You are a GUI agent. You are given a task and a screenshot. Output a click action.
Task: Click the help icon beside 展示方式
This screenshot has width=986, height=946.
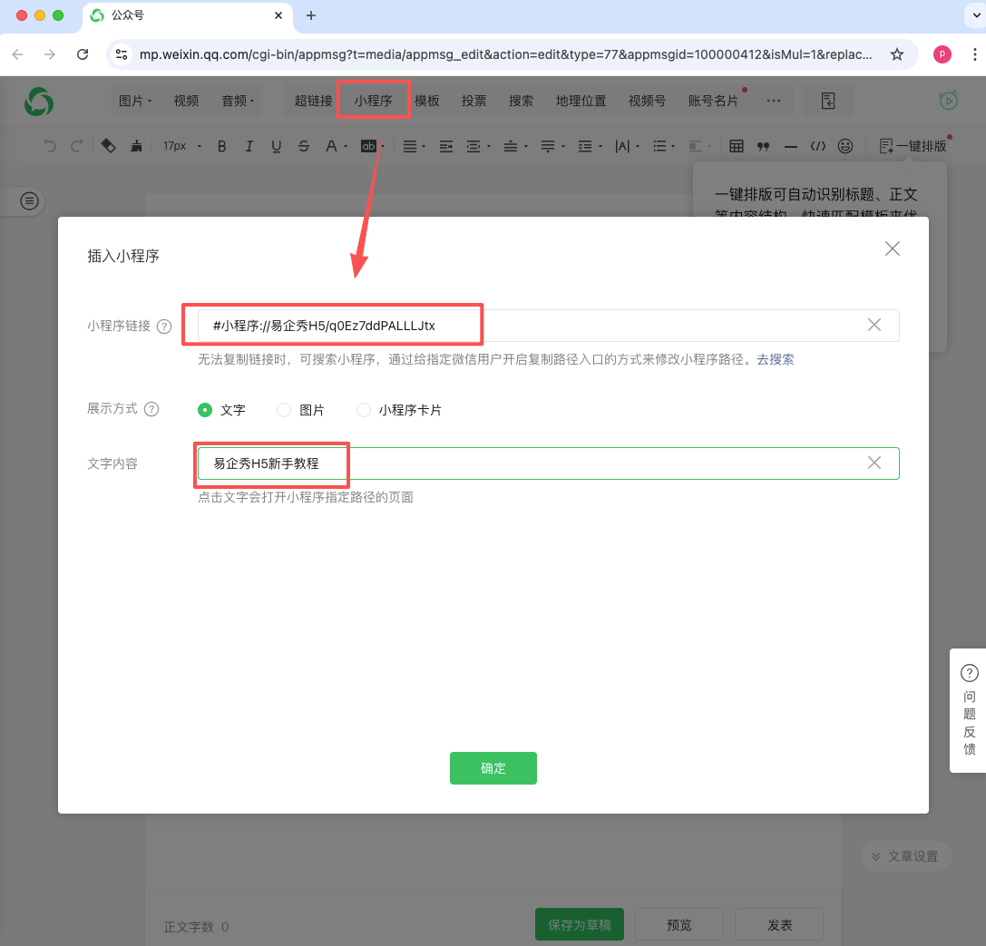tap(151, 409)
